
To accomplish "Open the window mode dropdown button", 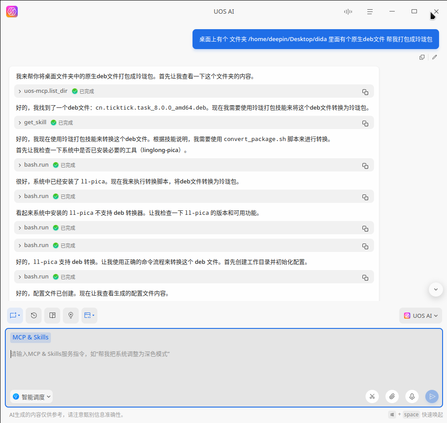I will (89, 316).
